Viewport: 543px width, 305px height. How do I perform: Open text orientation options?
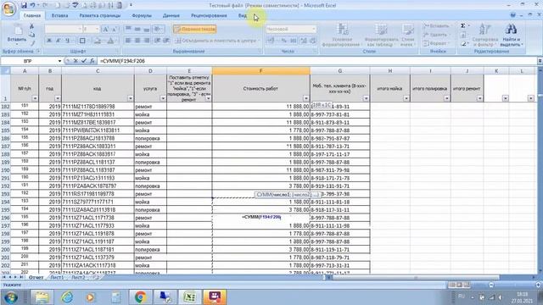click(x=159, y=29)
